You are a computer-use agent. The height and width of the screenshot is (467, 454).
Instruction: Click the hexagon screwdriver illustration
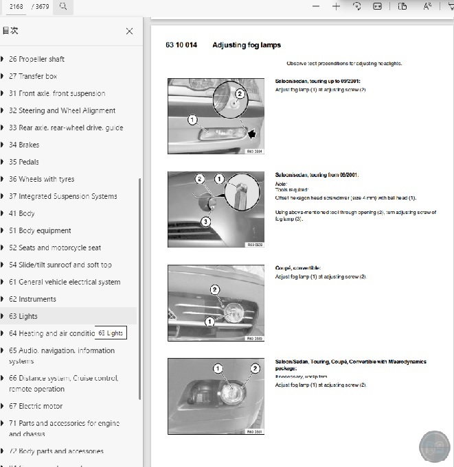coord(216,209)
